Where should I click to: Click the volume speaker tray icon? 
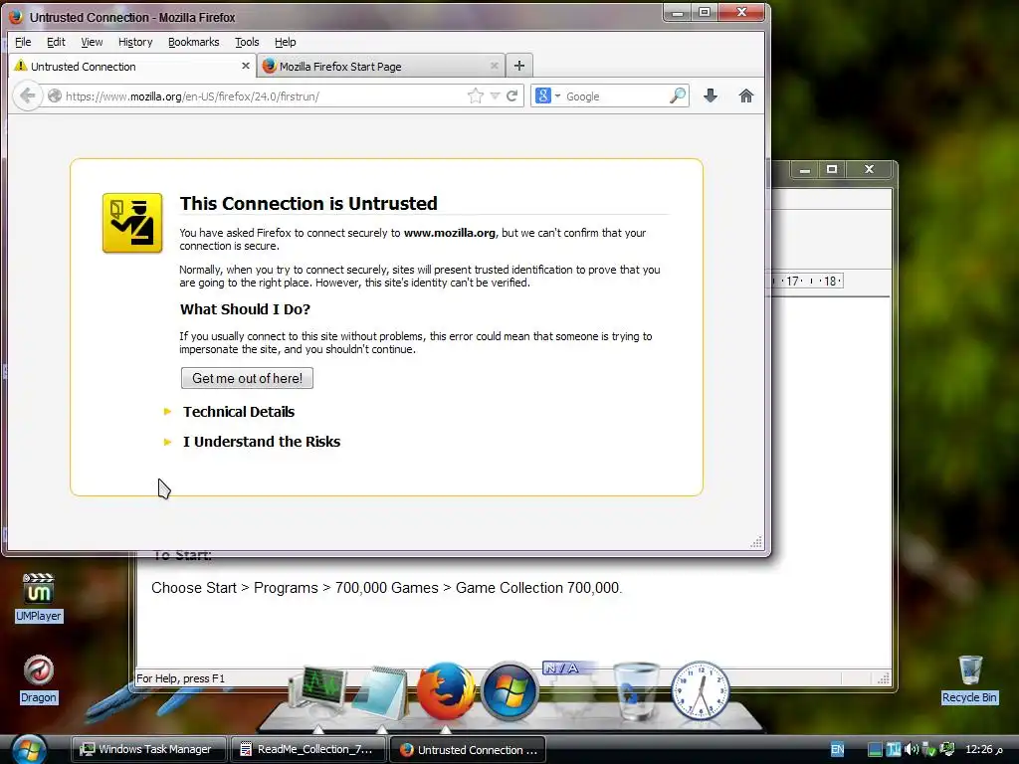(x=912, y=750)
